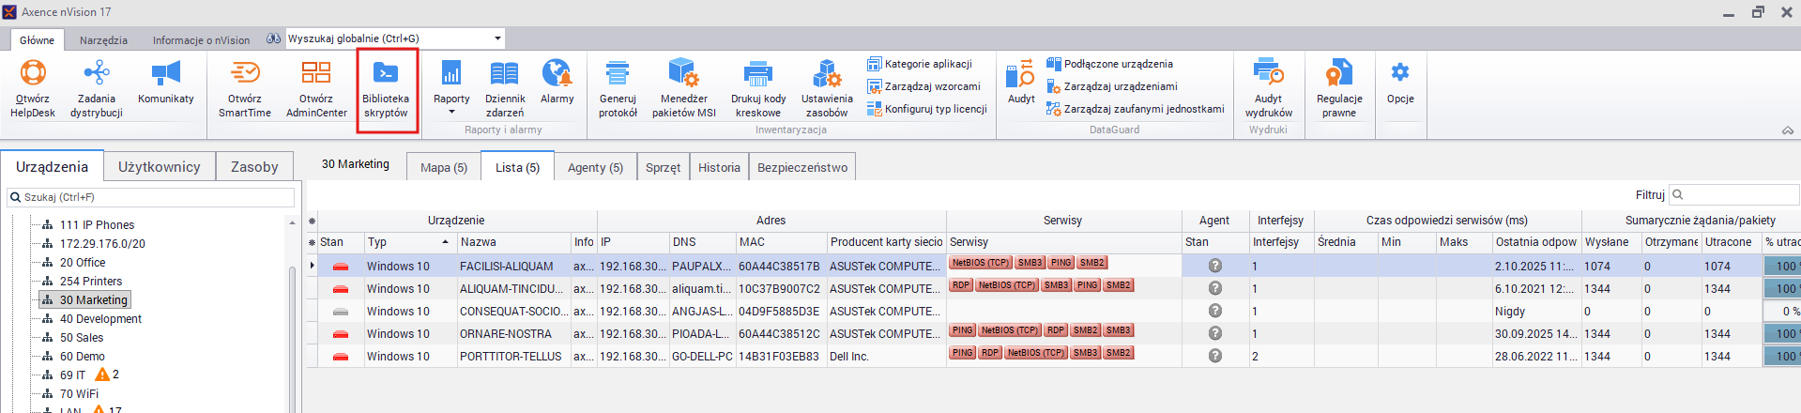Open Drukuj kody kreskowe printer icon

click(x=757, y=73)
